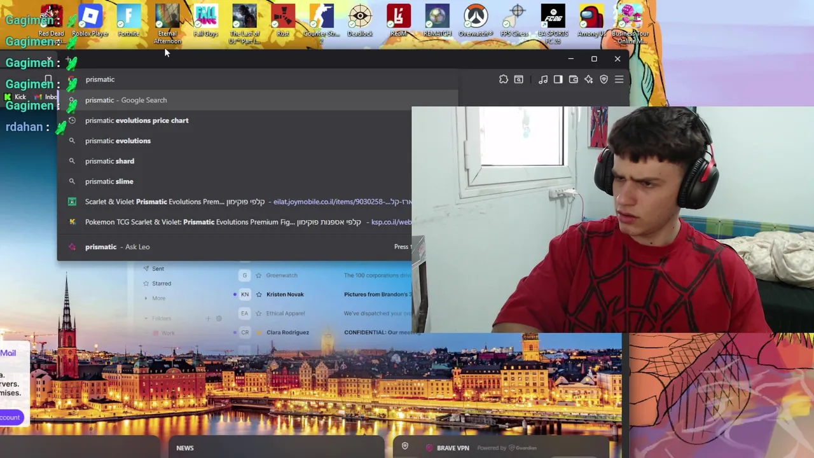Star the Ethical Apparel email
814x458 pixels.
[x=259, y=314]
